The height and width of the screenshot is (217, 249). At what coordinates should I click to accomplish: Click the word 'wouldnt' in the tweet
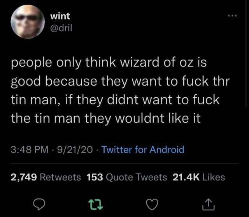[x=140, y=118]
